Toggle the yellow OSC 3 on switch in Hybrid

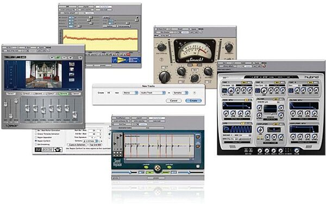[310, 82]
